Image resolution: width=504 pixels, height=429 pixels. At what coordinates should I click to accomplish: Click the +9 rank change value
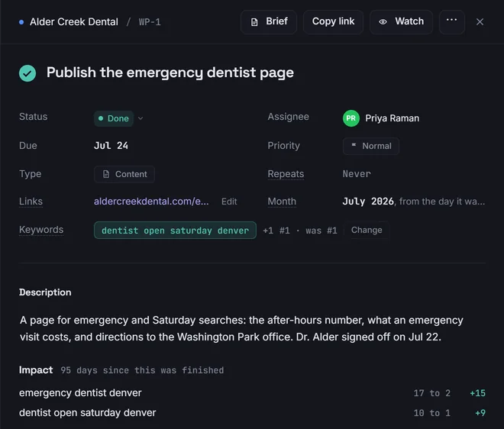click(480, 413)
